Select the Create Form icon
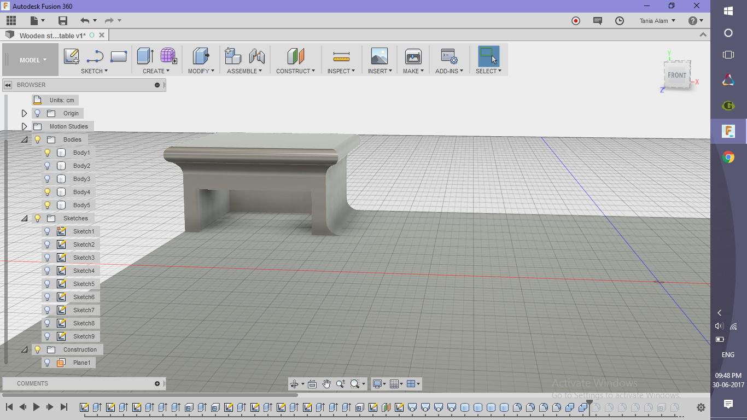This screenshot has width=747, height=420. pos(168,56)
